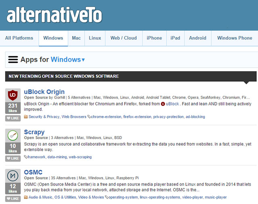Follow the uBlock link in the description

tap(172, 104)
